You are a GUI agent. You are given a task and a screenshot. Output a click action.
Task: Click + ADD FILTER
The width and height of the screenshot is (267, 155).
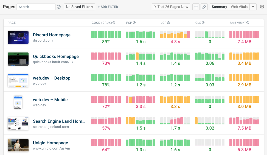click(x=108, y=7)
